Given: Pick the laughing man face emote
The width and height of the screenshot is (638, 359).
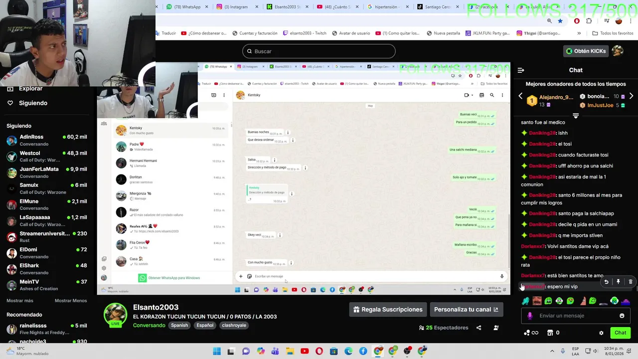Looking at the screenshot, I should (x=537, y=301).
